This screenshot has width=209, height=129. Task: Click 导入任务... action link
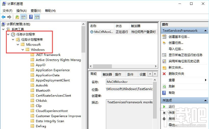[176, 49]
